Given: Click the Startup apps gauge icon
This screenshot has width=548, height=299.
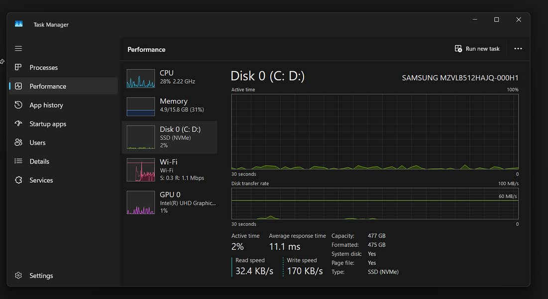Looking at the screenshot, I should (18, 124).
